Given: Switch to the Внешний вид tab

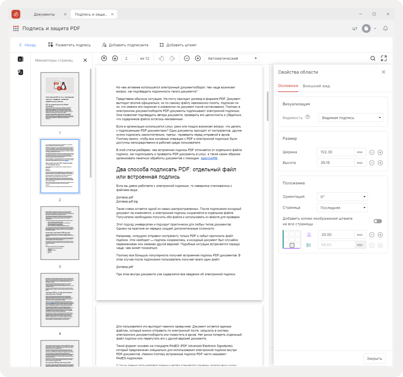Looking at the screenshot, I should tap(316, 86).
